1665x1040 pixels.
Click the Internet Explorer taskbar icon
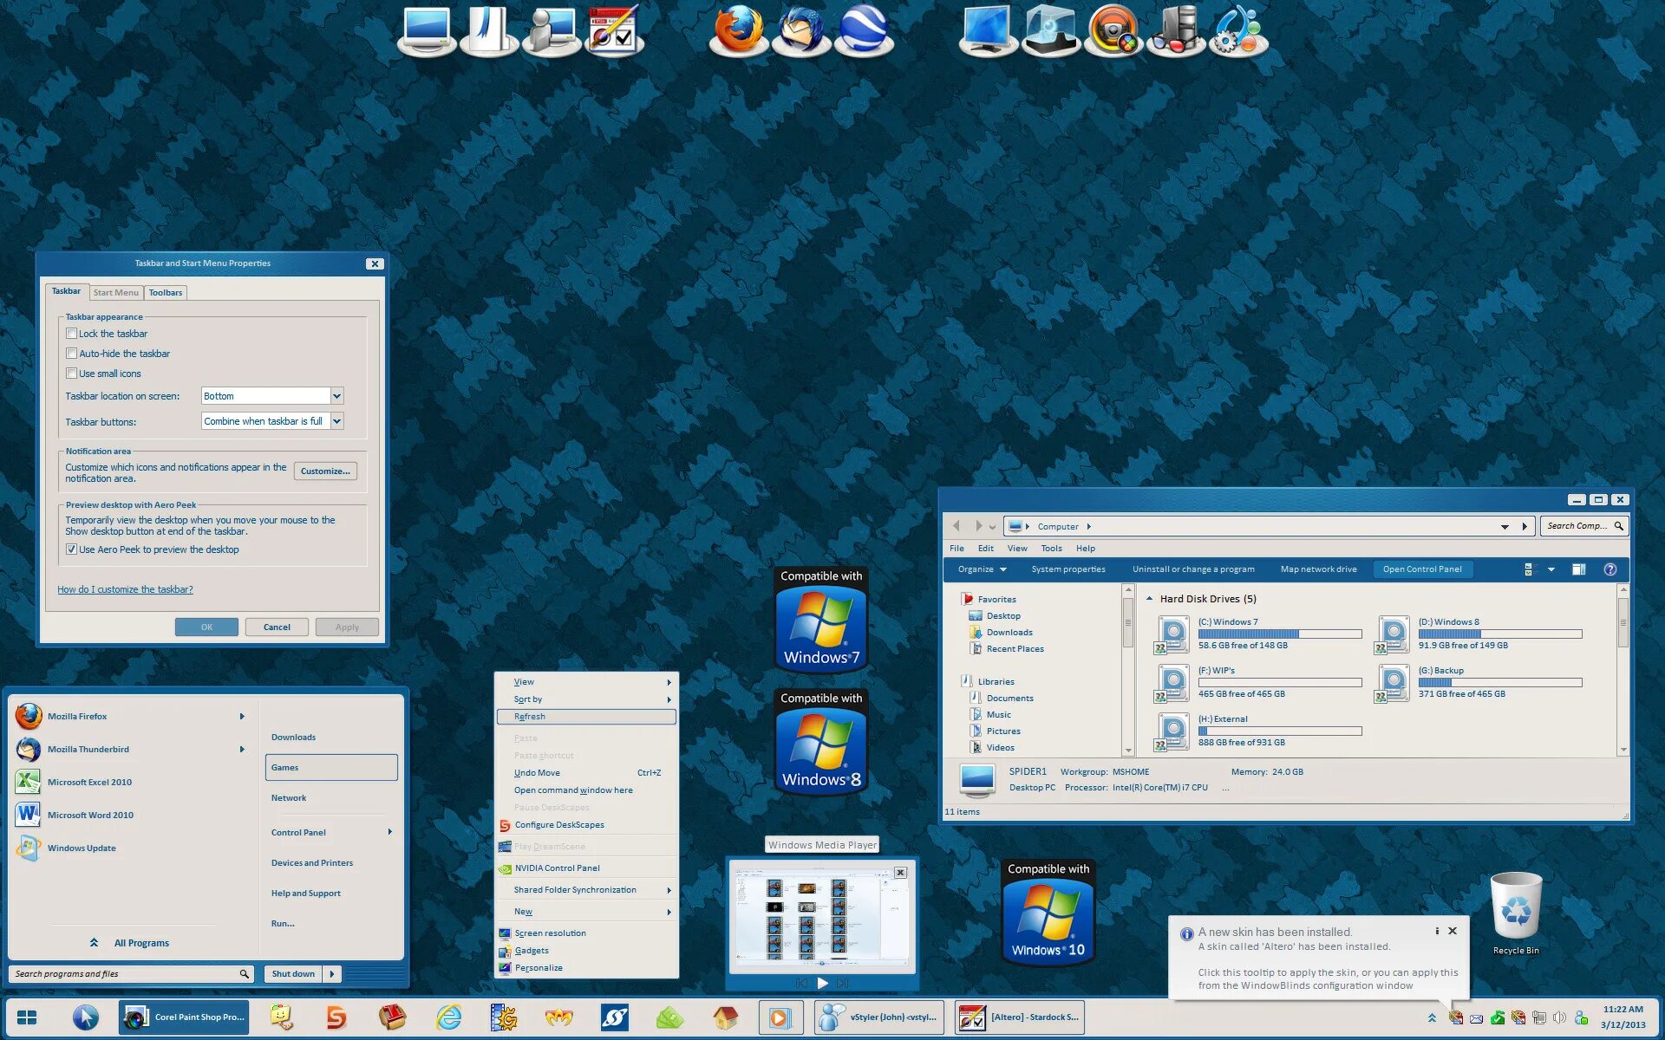[x=449, y=1017]
